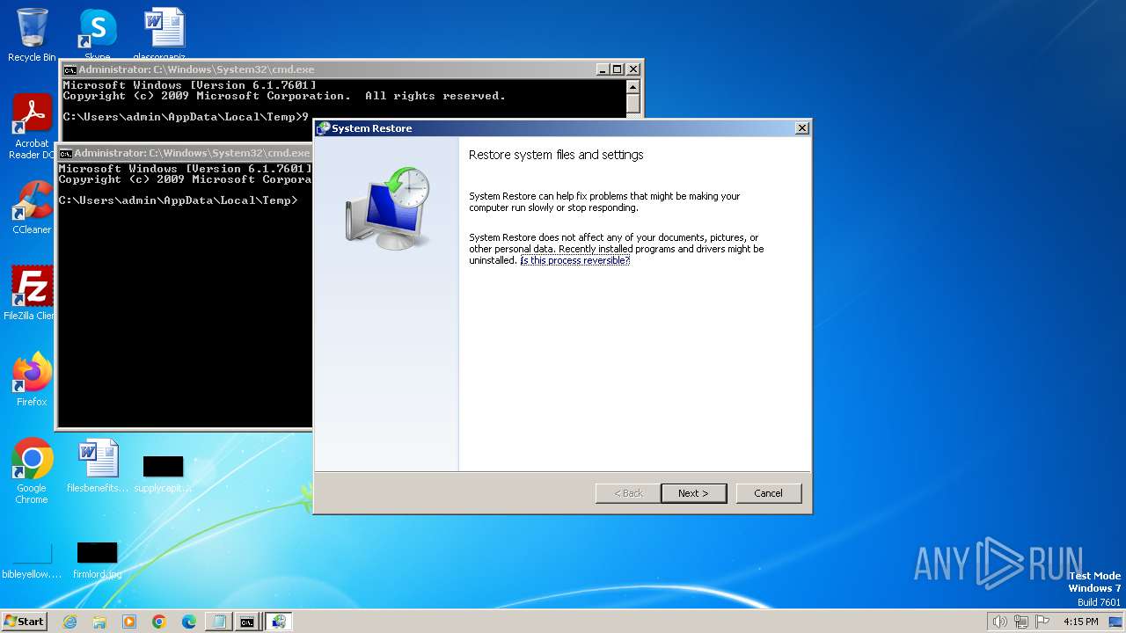1126x633 pixels.
Task: Open the volume speaker tray icon
Action: (x=999, y=622)
